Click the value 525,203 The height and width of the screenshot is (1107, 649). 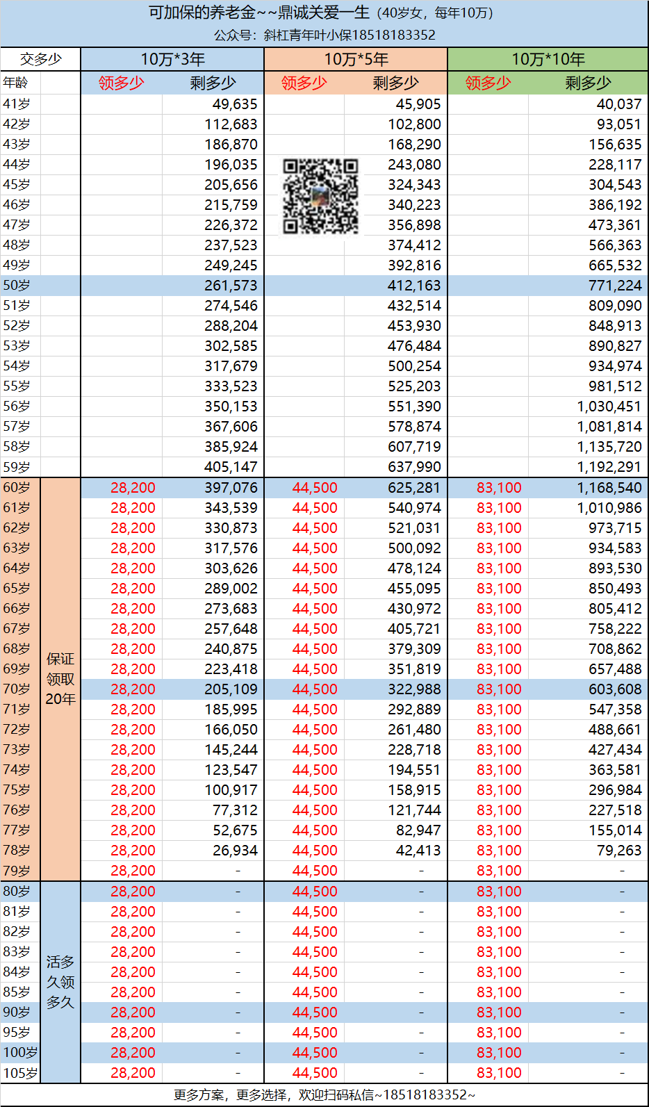414,386
